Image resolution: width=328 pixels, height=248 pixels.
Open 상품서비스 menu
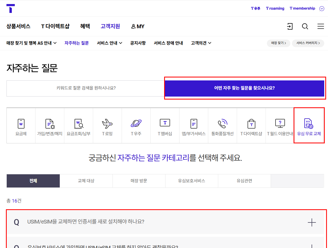tap(18, 26)
